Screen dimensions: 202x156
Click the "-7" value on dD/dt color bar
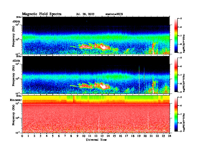[x=181, y=75]
